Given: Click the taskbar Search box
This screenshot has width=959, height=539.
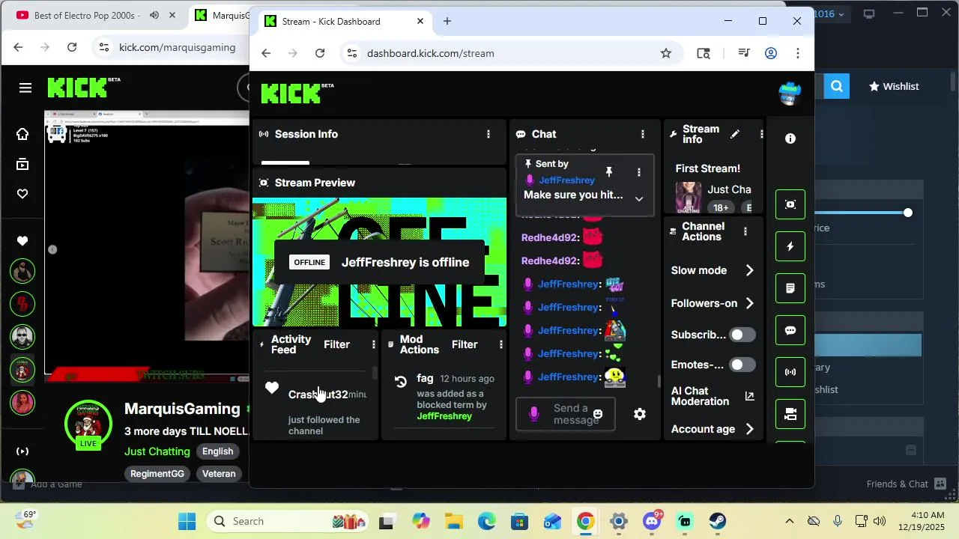Looking at the screenshot, I should (x=287, y=521).
